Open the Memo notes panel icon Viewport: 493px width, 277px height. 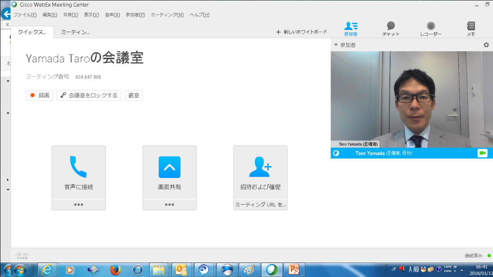pyautogui.click(x=471, y=29)
